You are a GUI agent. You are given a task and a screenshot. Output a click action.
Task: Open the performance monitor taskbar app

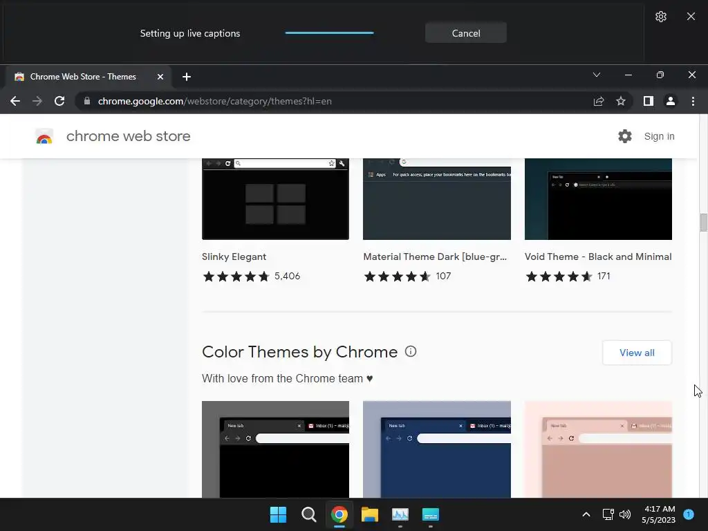point(400,514)
